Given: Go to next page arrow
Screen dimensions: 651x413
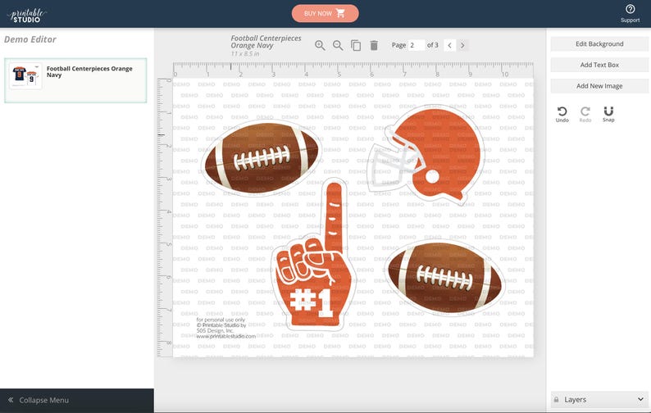Looking at the screenshot, I should click(462, 45).
